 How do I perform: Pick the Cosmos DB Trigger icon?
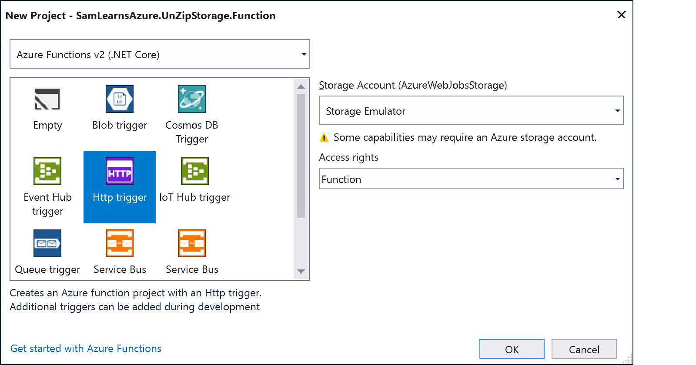(192, 99)
